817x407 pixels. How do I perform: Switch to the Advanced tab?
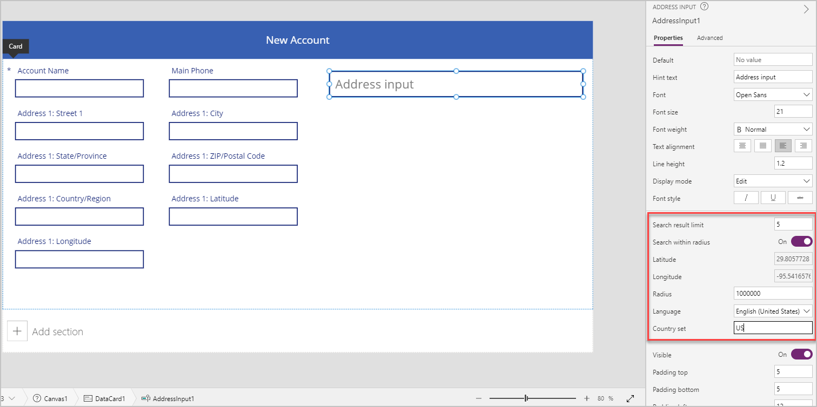click(709, 38)
